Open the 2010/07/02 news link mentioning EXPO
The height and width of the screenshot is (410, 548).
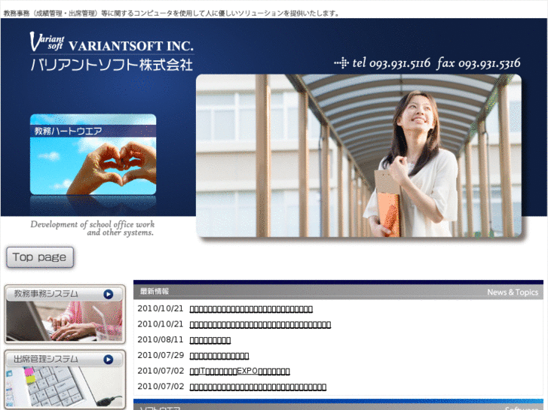[240, 372]
